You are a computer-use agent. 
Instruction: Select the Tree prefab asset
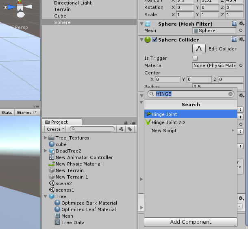(57, 196)
